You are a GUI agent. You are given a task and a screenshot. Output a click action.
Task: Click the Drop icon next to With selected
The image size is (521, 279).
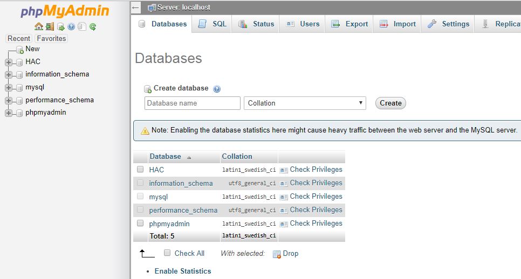click(277, 254)
